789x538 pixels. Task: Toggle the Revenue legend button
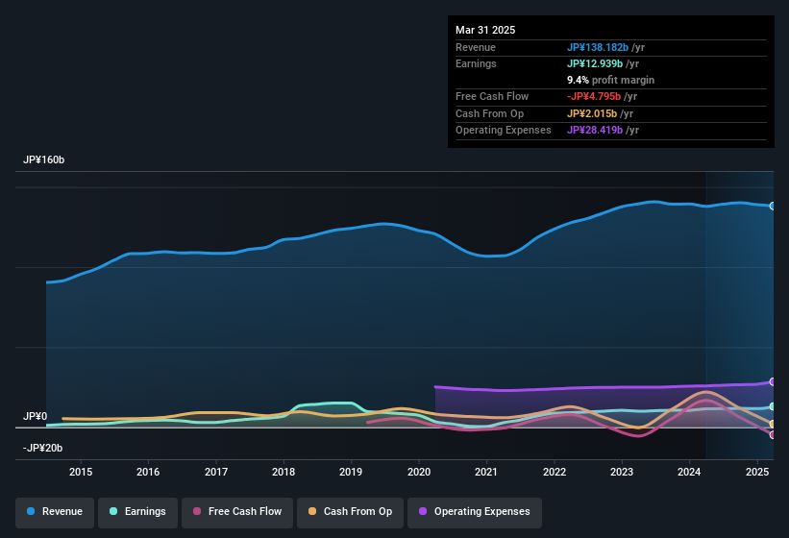[x=55, y=512]
